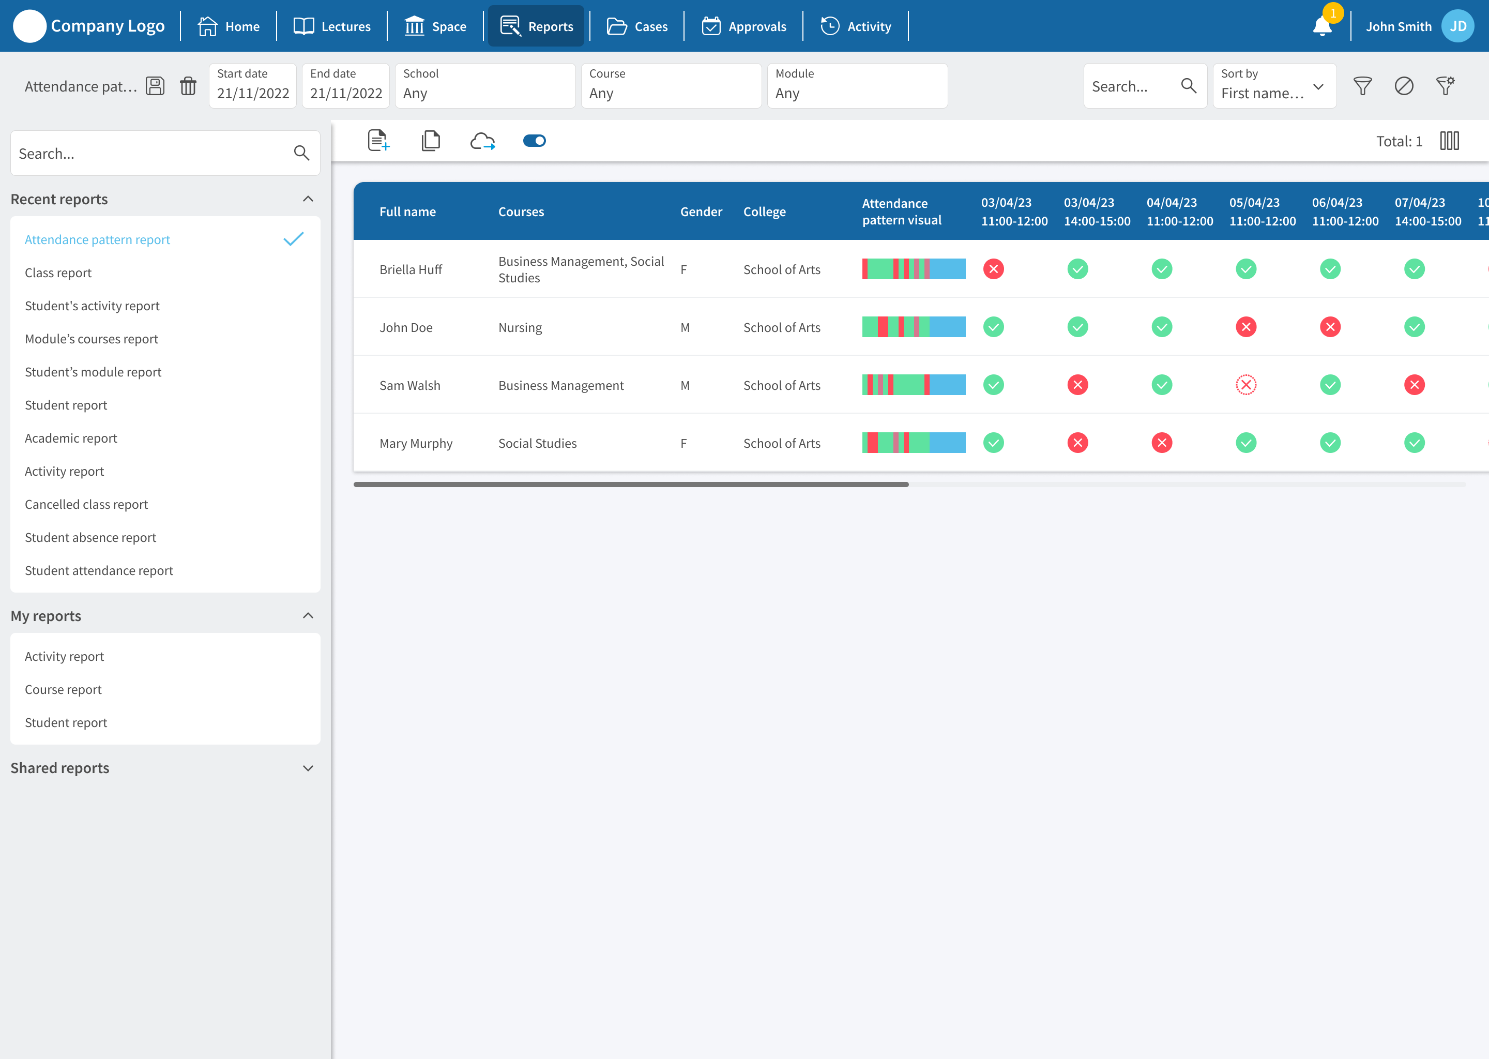The height and width of the screenshot is (1059, 1489).
Task: Open Course report under My reports
Action: [x=63, y=689]
